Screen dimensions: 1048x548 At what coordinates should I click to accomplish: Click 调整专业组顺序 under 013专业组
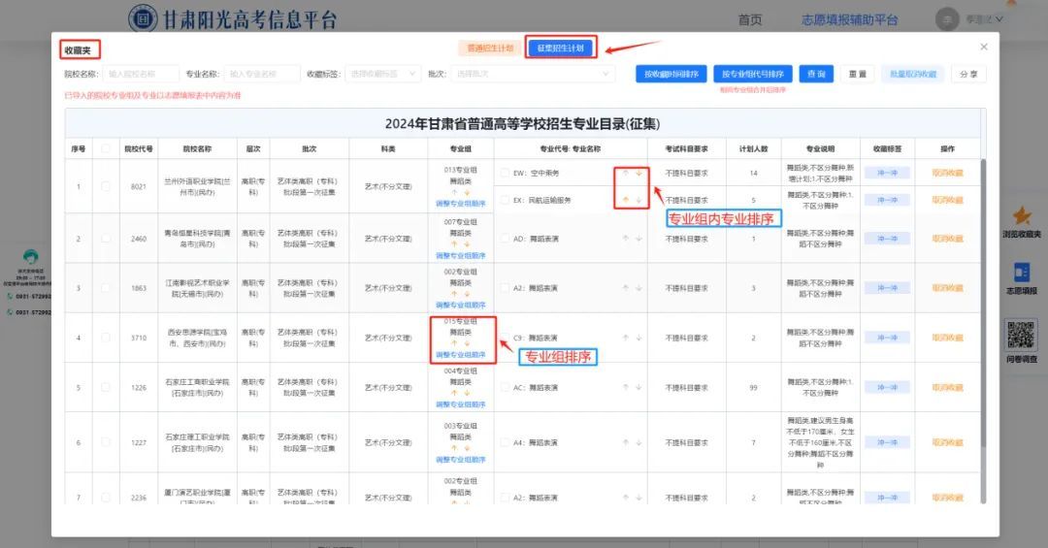pos(461,204)
